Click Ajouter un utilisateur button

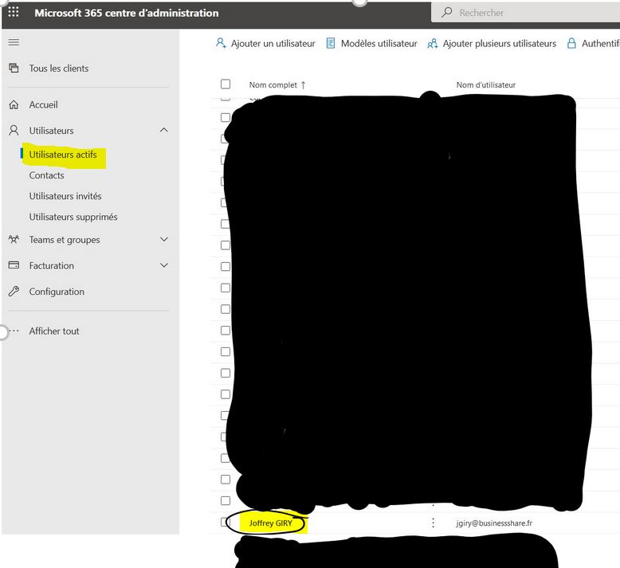click(x=265, y=44)
